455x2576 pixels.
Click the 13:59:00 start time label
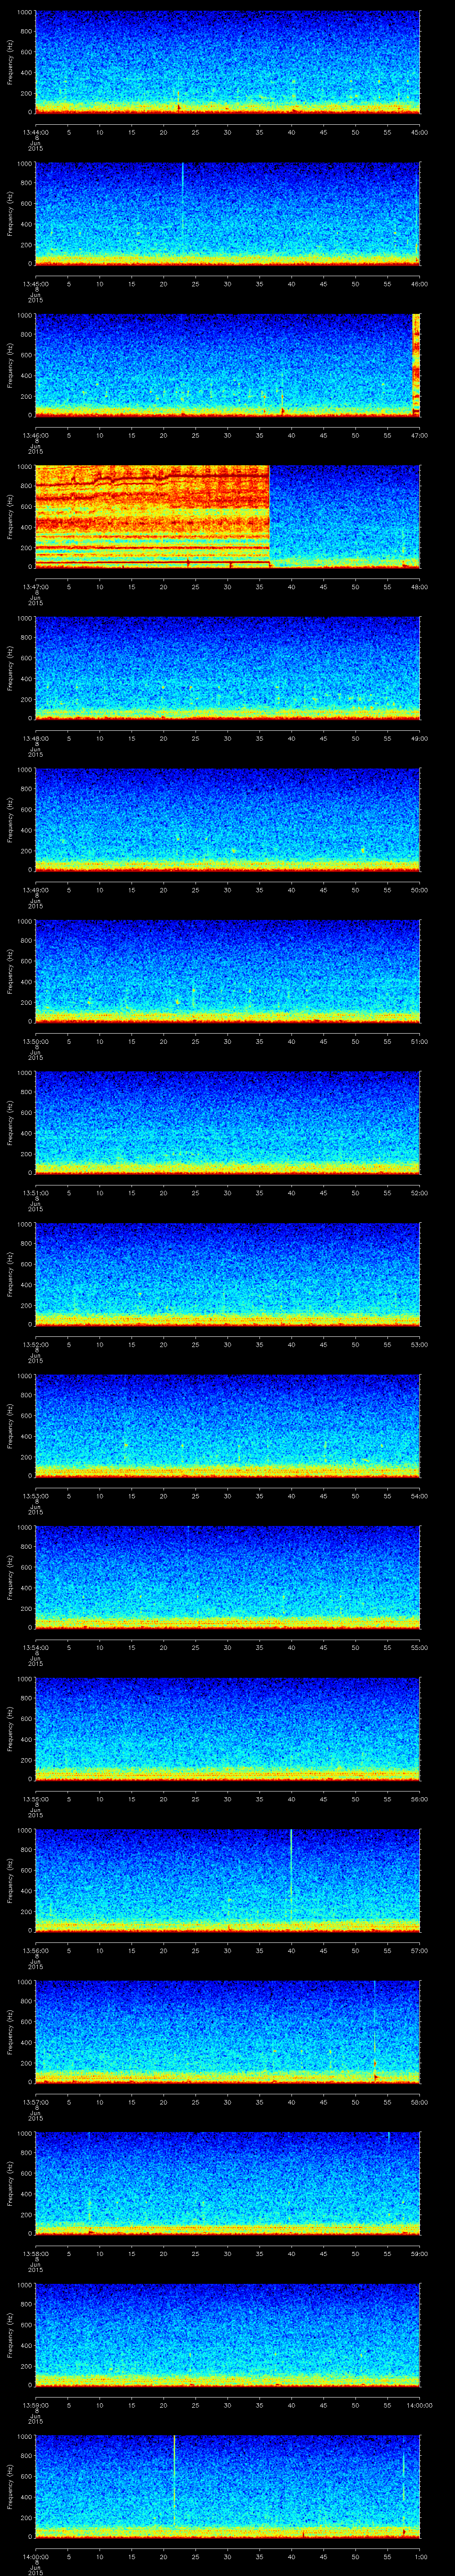(35, 2405)
